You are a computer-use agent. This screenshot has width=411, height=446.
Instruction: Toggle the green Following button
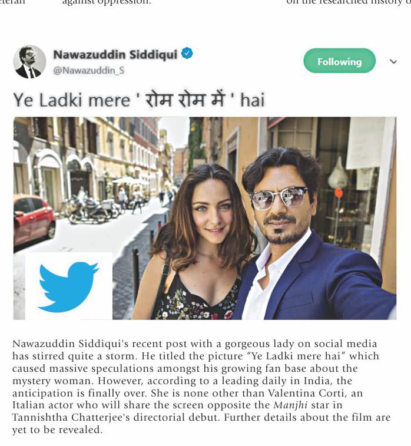point(339,61)
